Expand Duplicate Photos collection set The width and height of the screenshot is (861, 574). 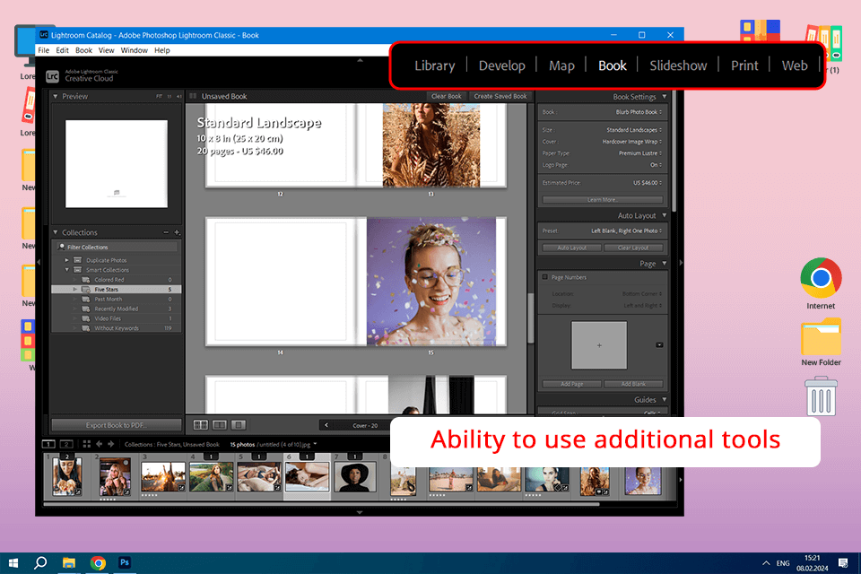(x=67, y=260)
